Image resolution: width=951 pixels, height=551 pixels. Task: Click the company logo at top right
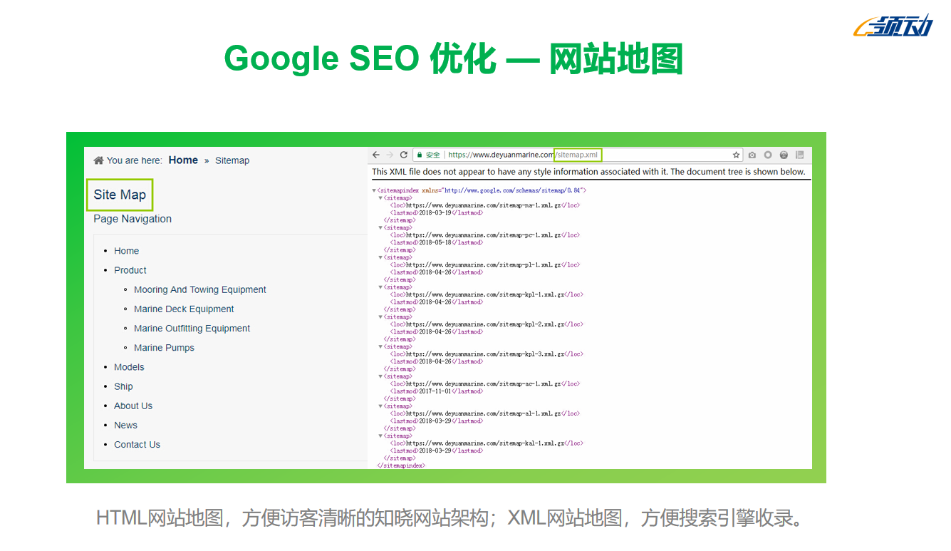(x=893, y=26)
